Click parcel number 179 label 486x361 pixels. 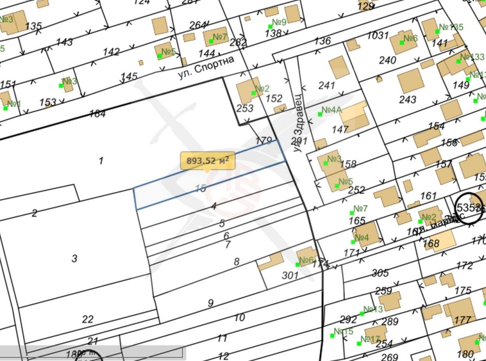[264, 141]
